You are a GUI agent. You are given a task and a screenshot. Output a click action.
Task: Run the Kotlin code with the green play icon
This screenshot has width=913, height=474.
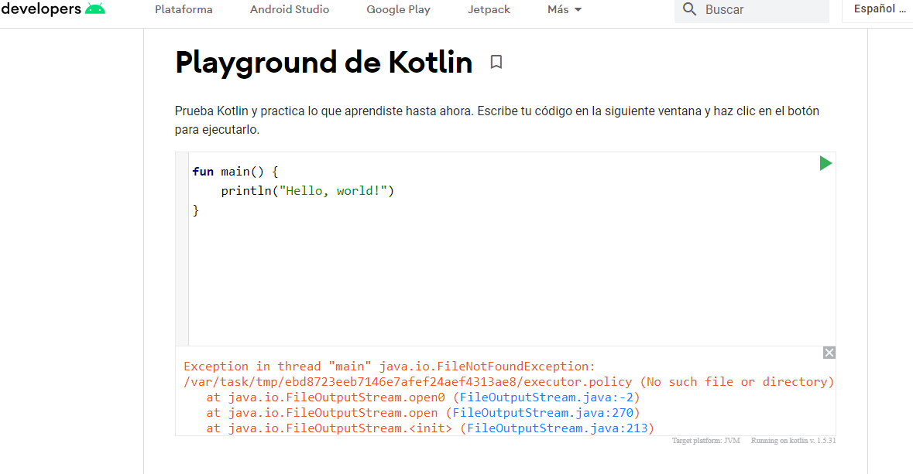tap(825, 163)
